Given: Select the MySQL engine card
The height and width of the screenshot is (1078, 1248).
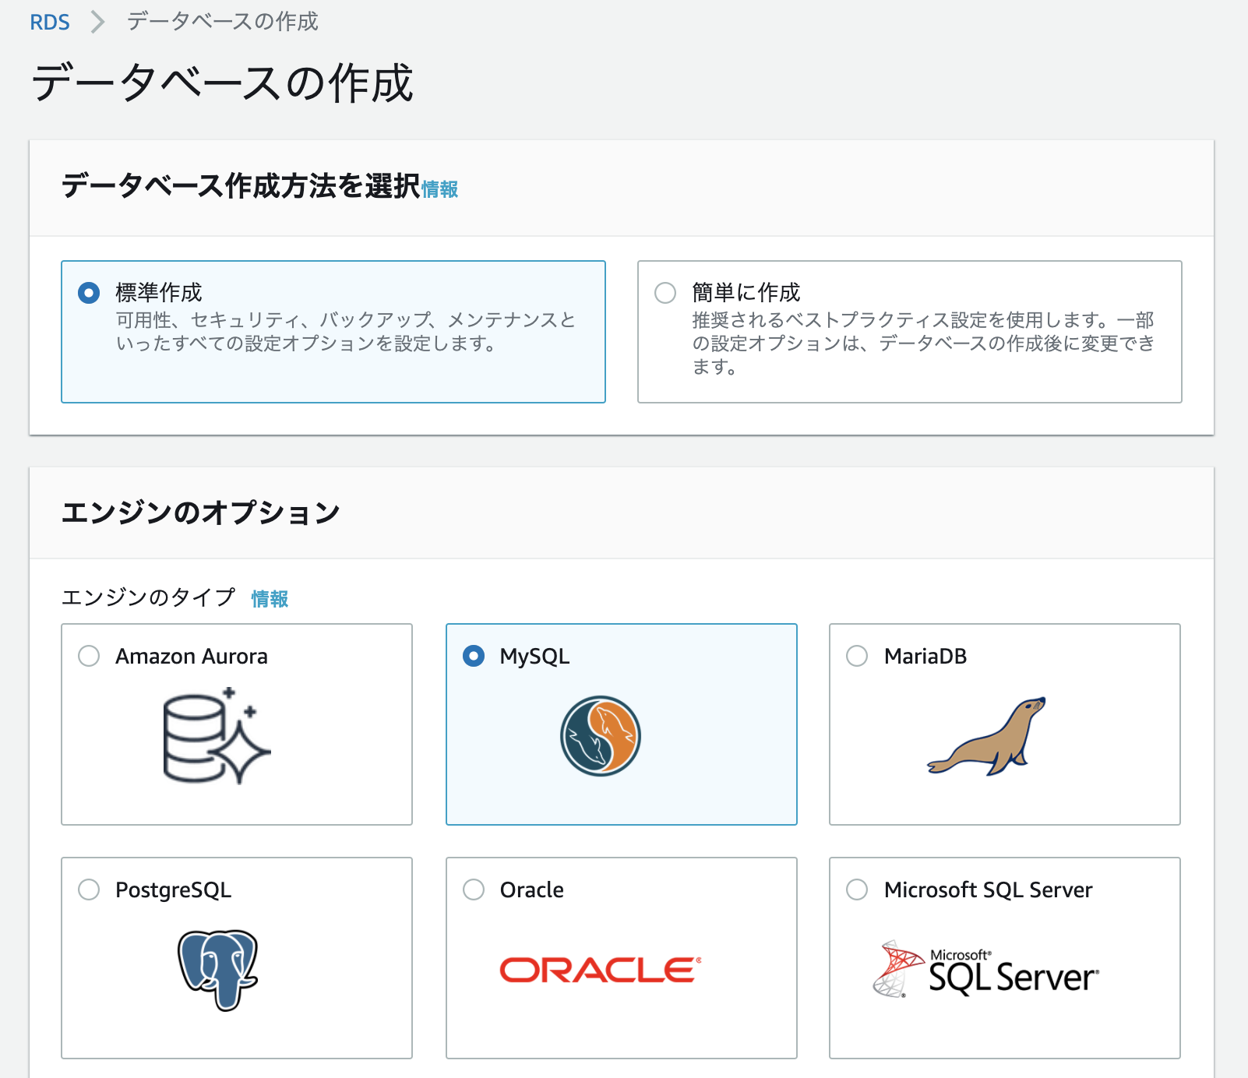Looking at the screenshot, I should pos(621,724).
